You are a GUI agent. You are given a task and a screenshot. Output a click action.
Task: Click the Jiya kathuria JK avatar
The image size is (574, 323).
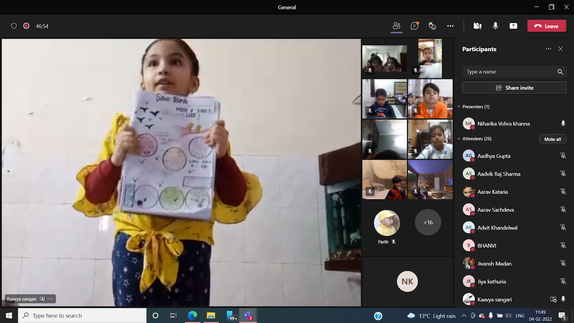click(x=469, y=281)
